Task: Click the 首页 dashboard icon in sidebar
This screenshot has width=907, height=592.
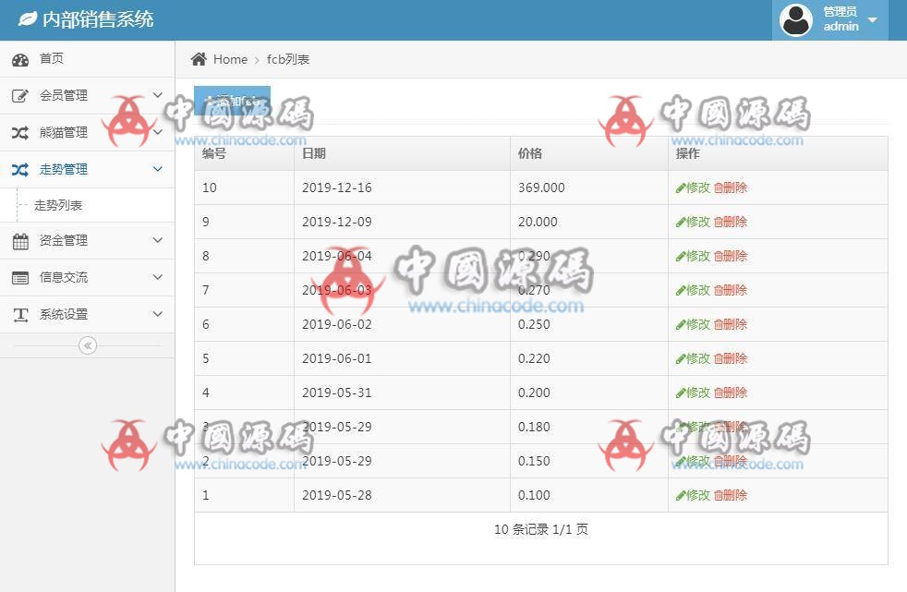Action: [20, 59]
